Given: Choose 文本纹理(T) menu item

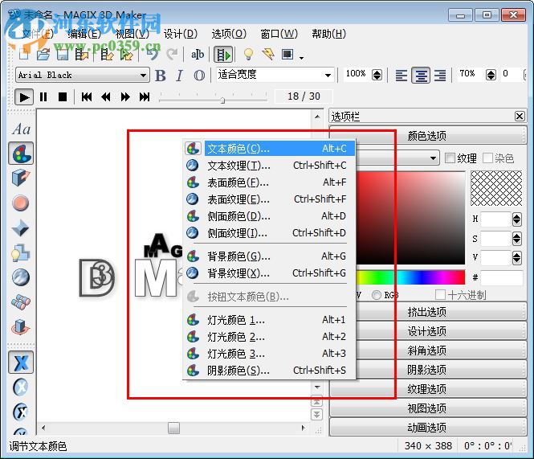Looking at the screenshot, I should (269, 166).
